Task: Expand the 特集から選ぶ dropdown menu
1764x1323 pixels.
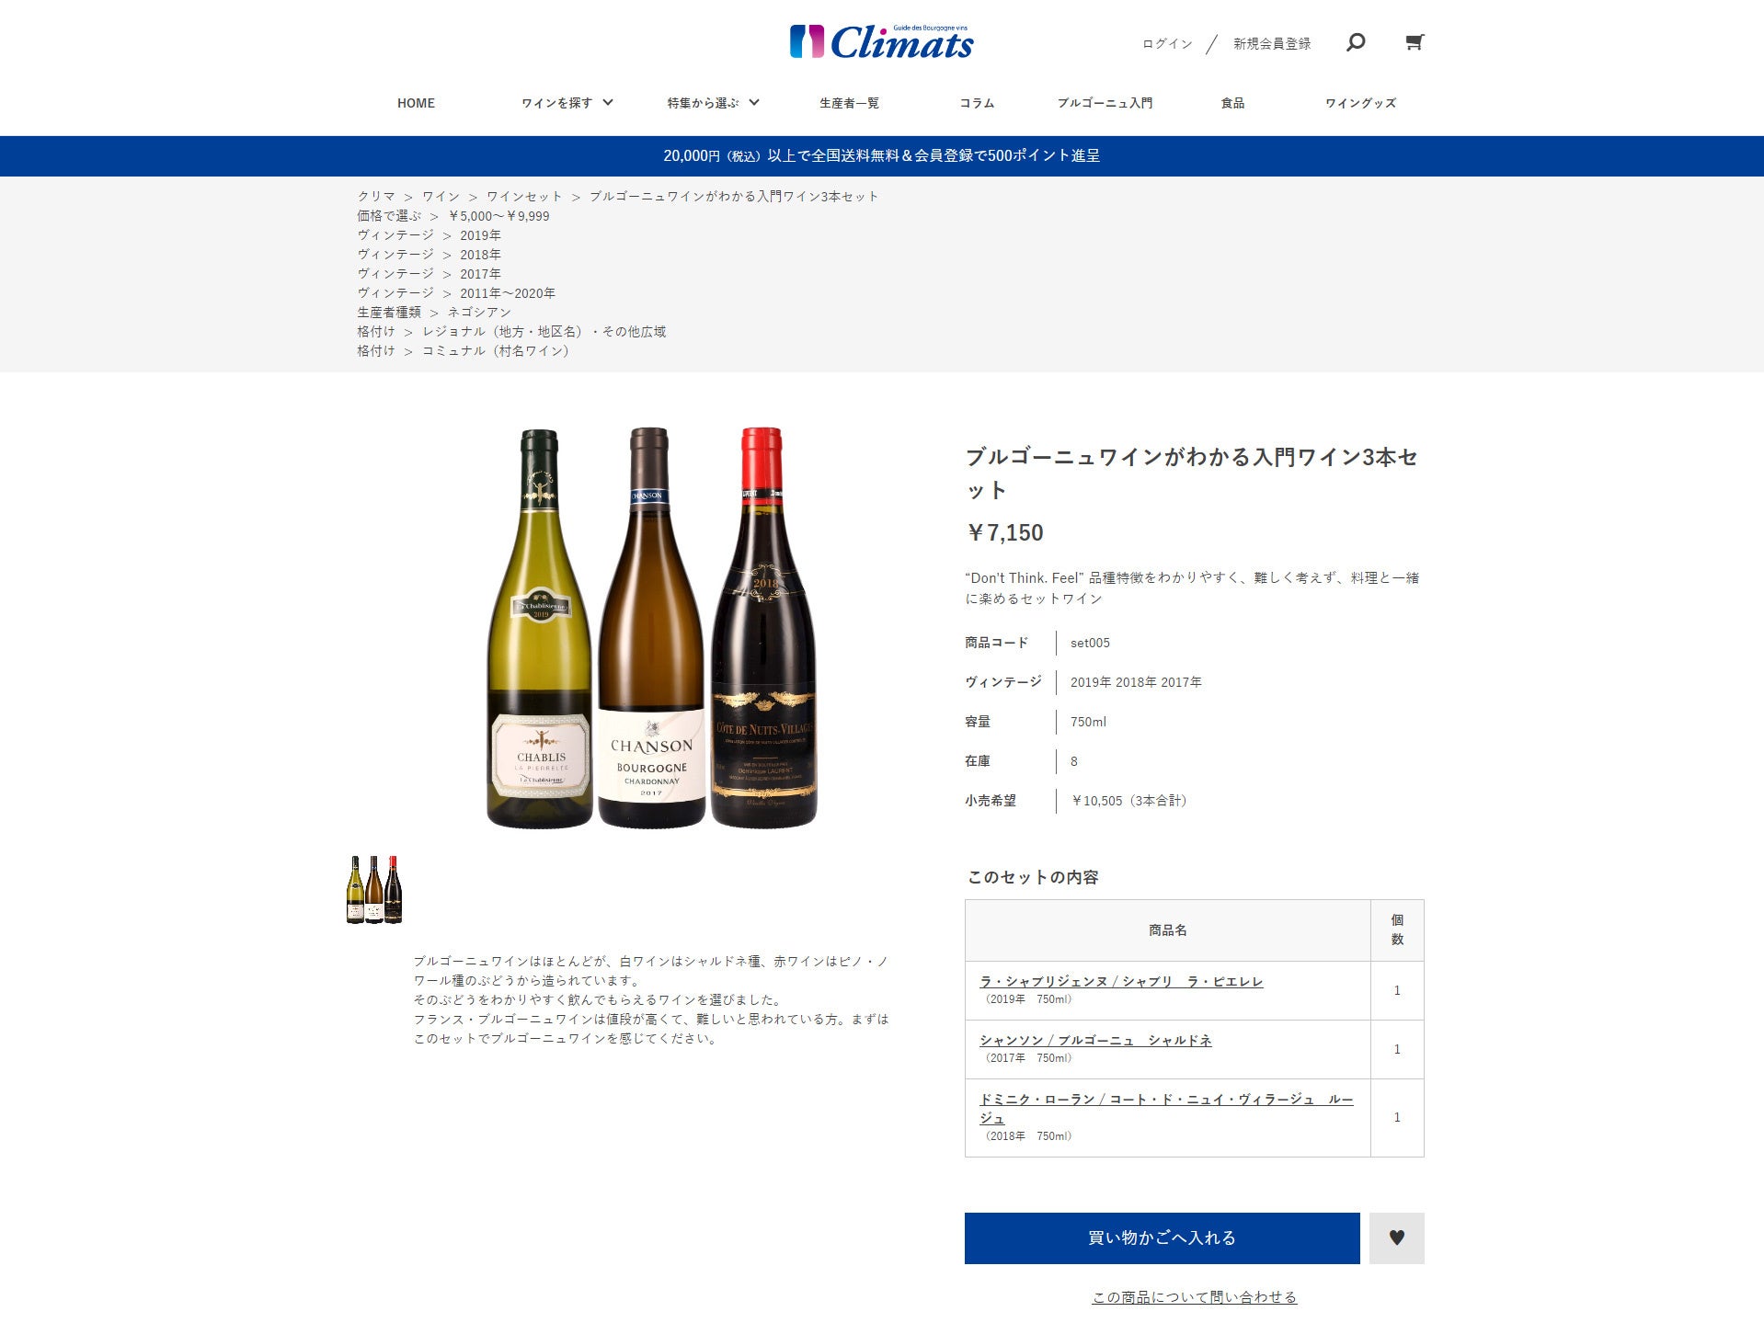Action: click(x=713, y=103)
